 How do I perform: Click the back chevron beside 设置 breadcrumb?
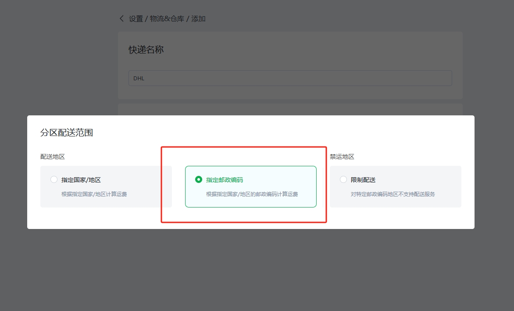(x=122, y=18)
